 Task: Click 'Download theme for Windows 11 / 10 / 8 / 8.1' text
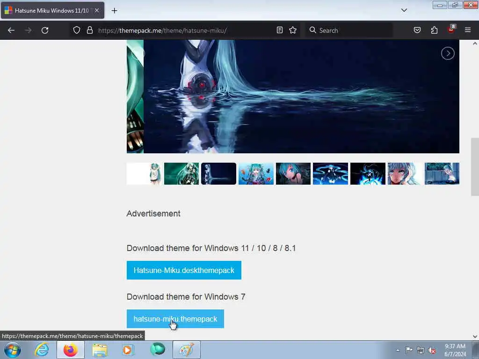pyautogui.click(x=211, y=248)
